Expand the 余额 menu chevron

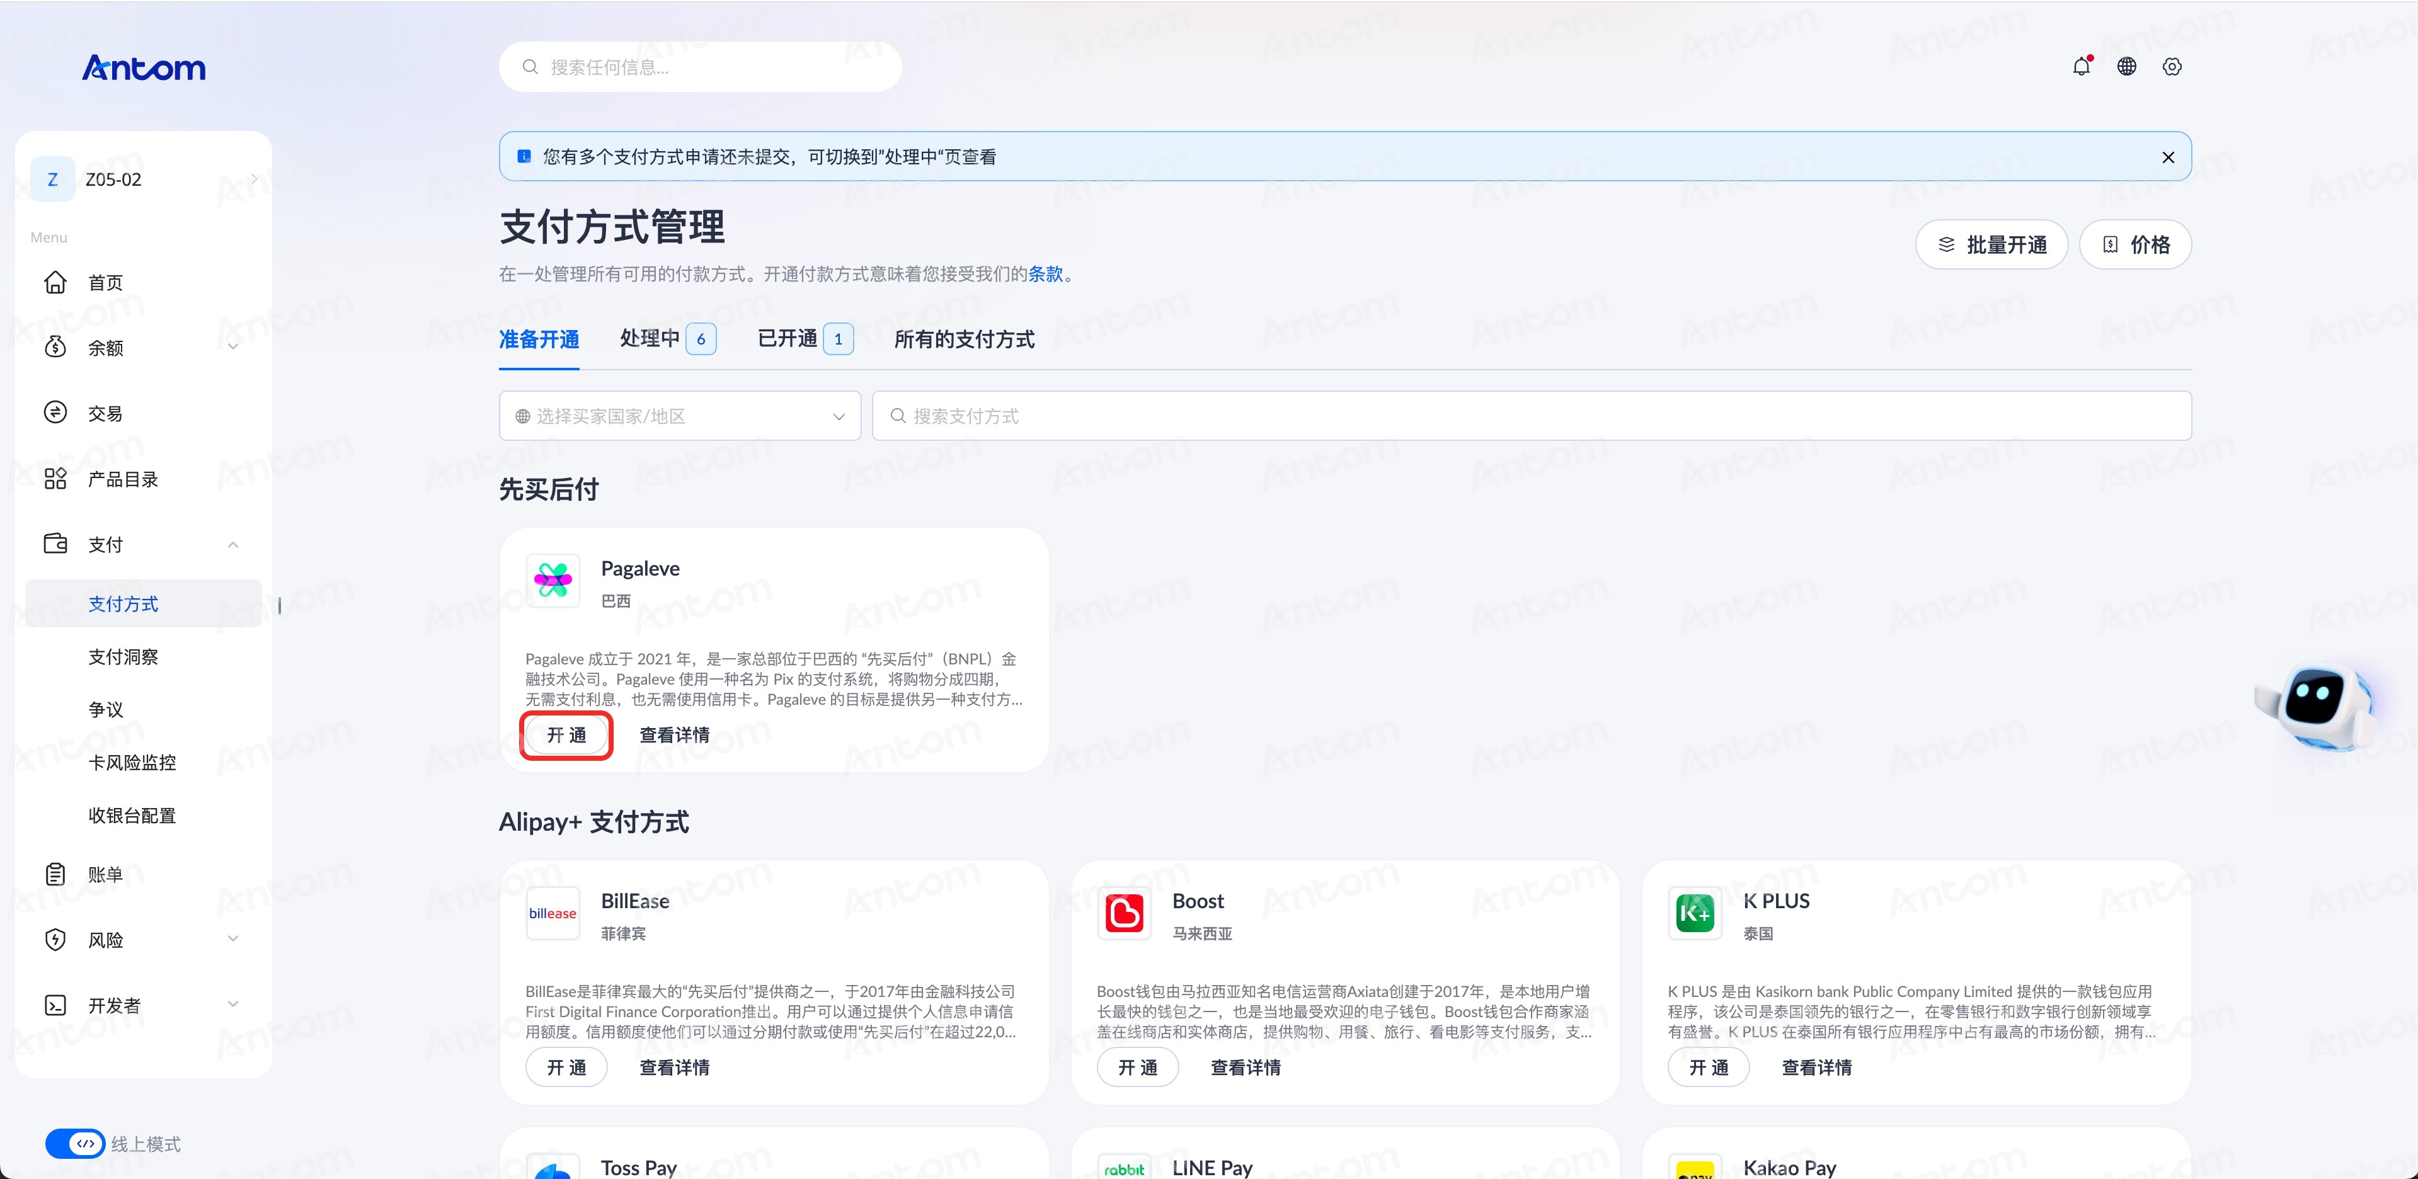coord(232,347)
